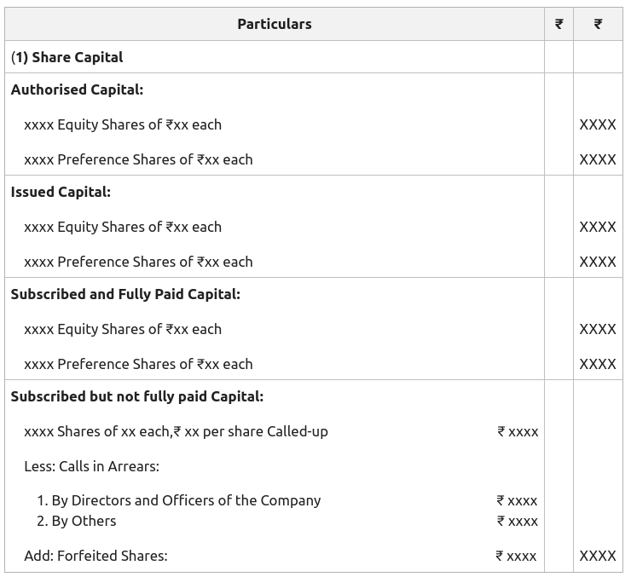Select Preference Shares line under Subscribed Fully Paid
Screen dimensions: 631x577
(x=138, y=364)
